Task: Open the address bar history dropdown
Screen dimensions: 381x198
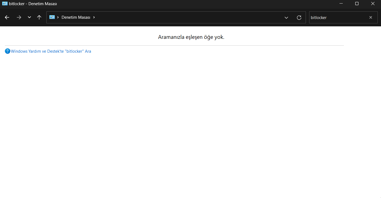Action: (286, 17)
